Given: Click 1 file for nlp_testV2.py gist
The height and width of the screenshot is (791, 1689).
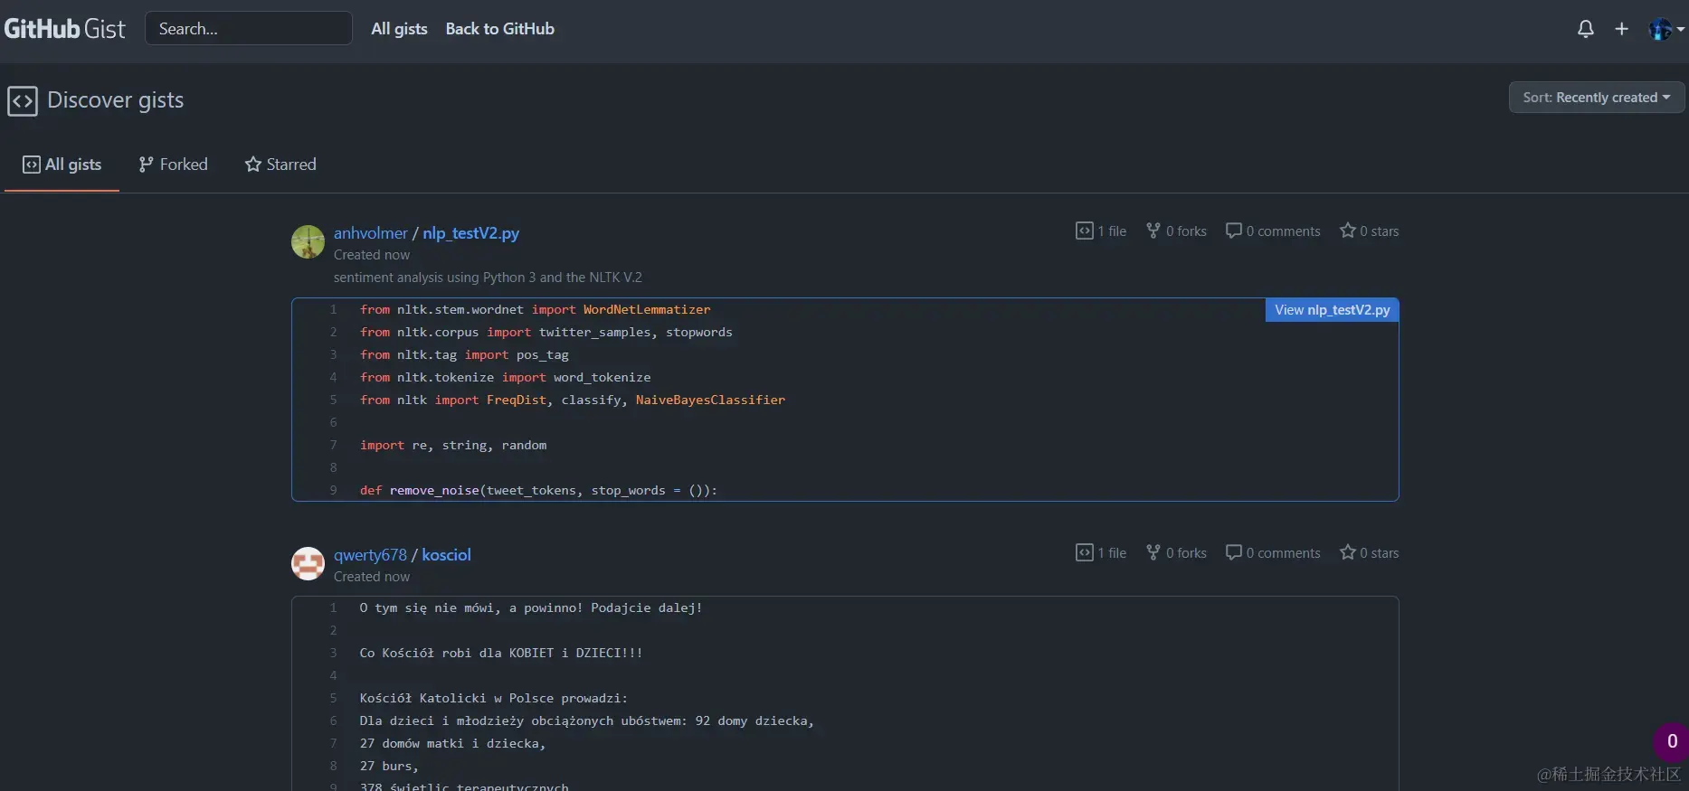Looking at the screenshot, I should (x=1101, y=231).
